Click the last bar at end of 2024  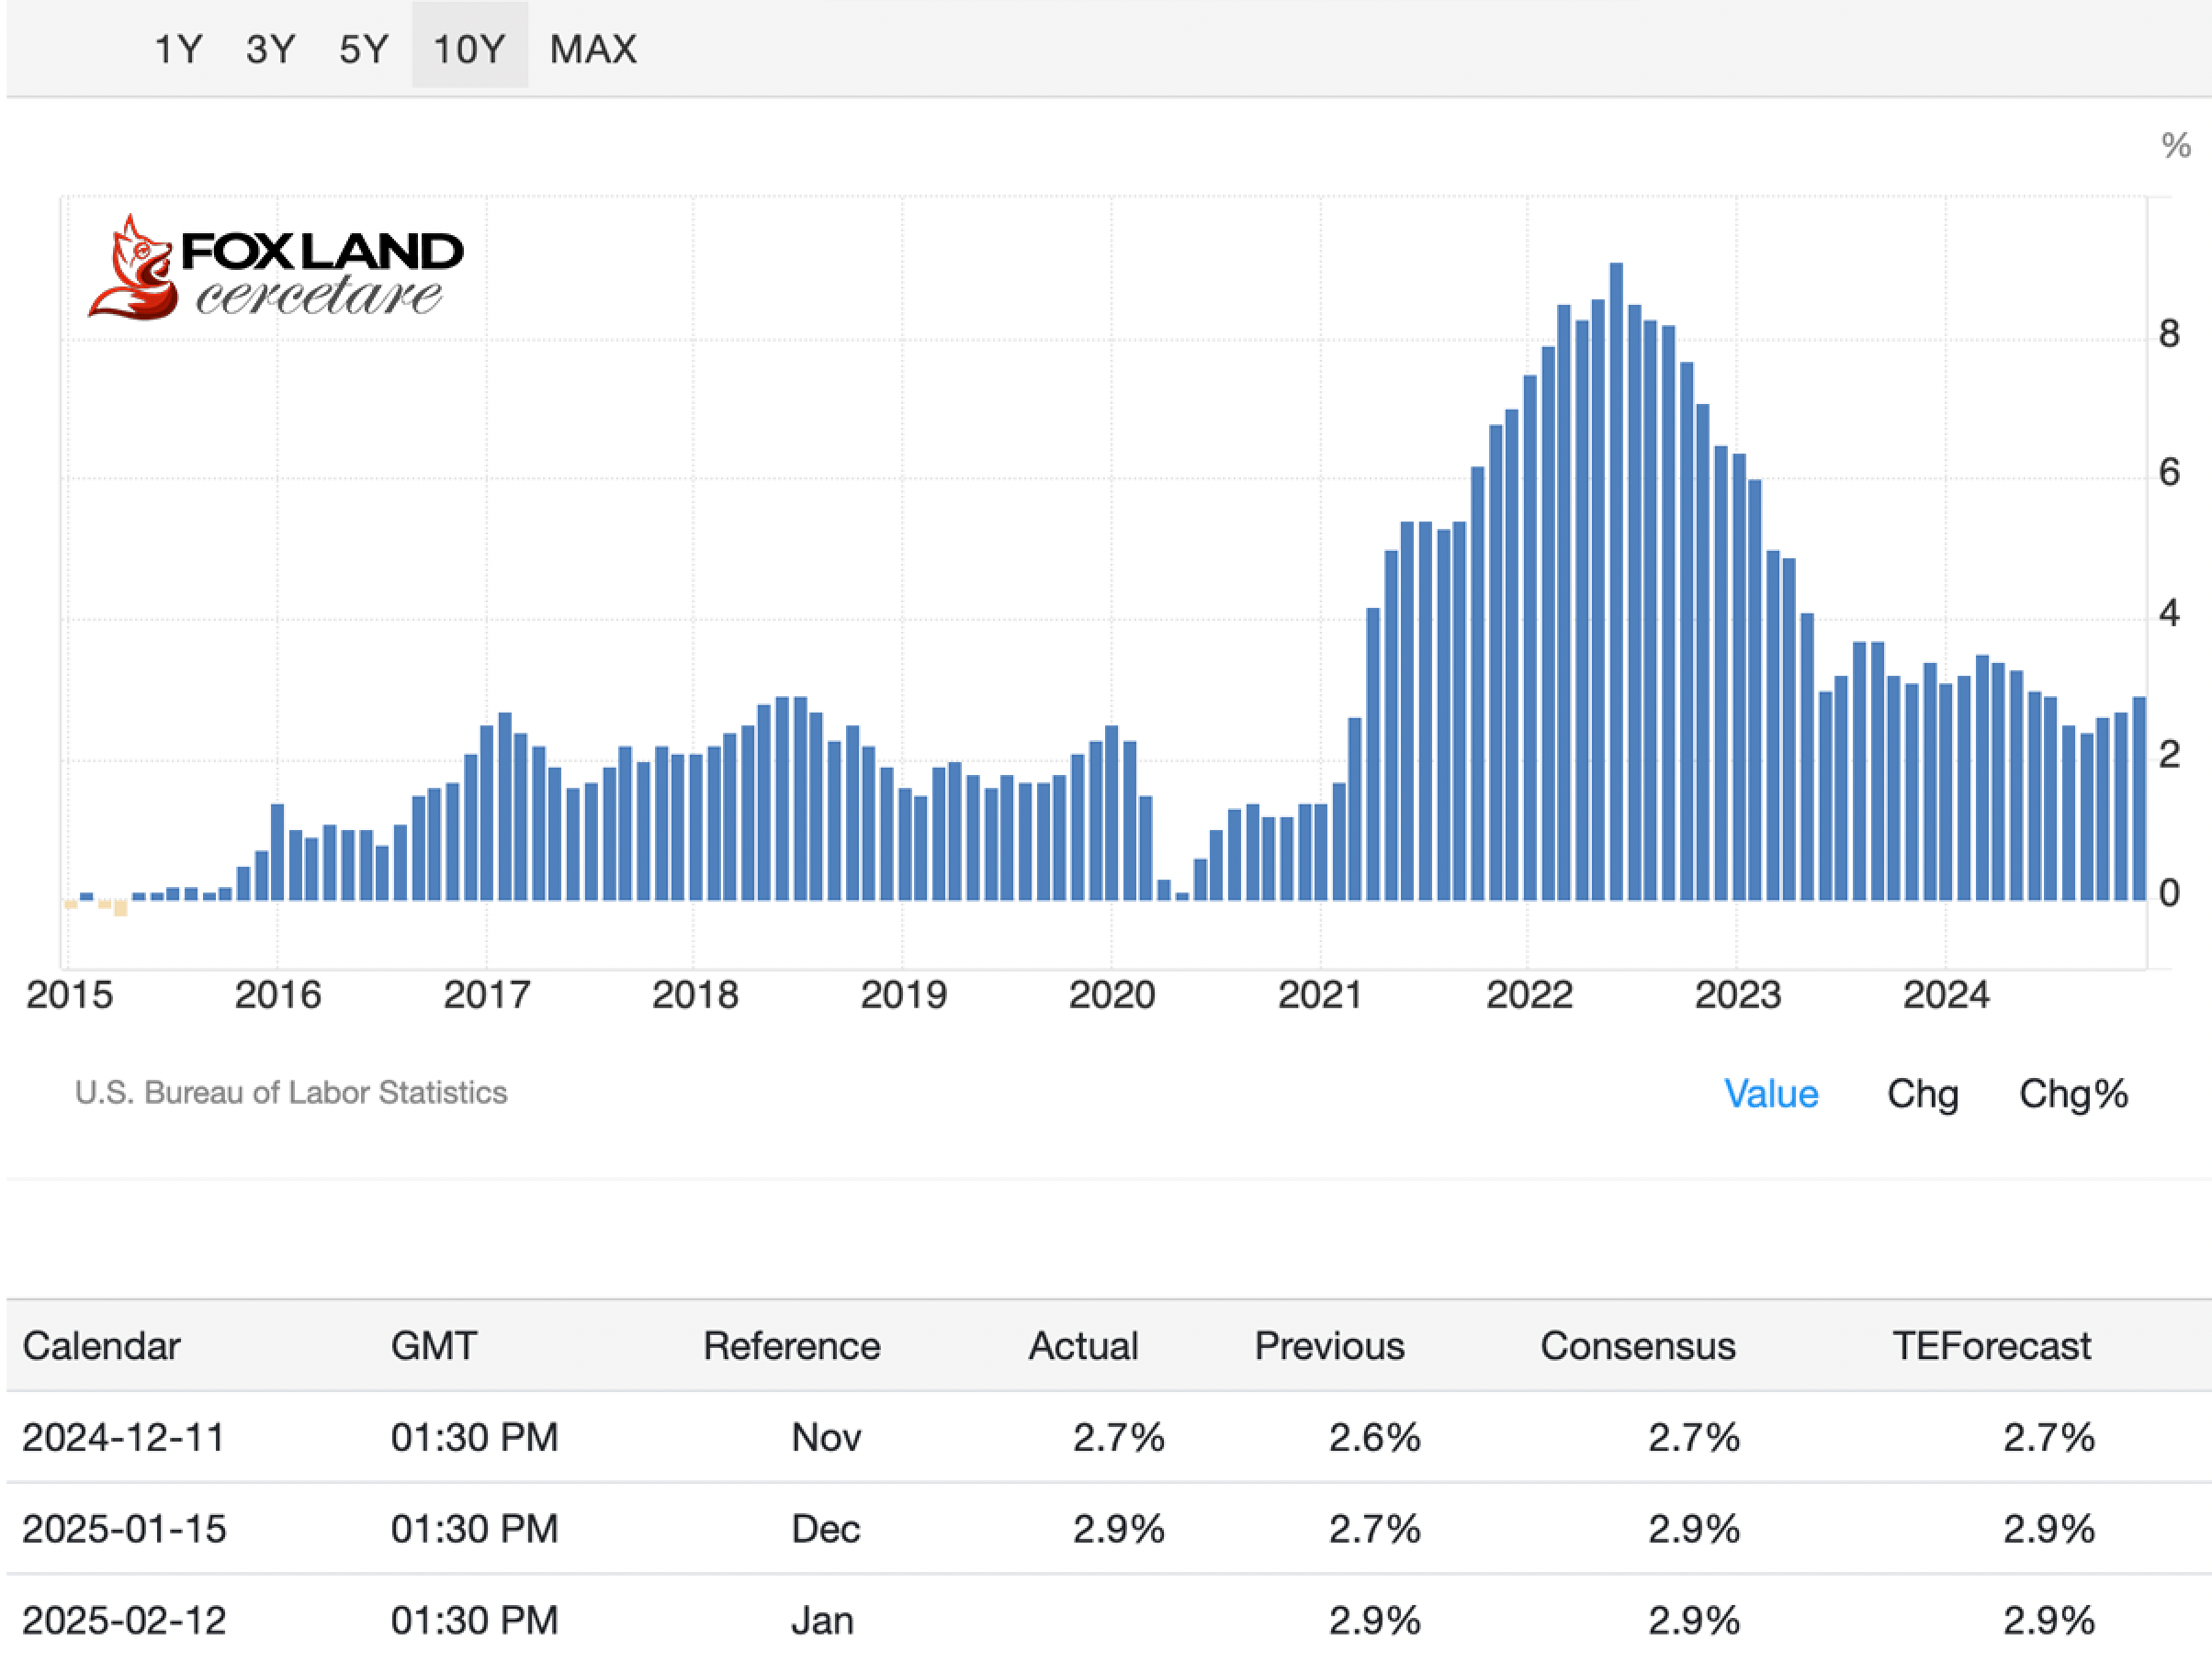[2139, 800]
